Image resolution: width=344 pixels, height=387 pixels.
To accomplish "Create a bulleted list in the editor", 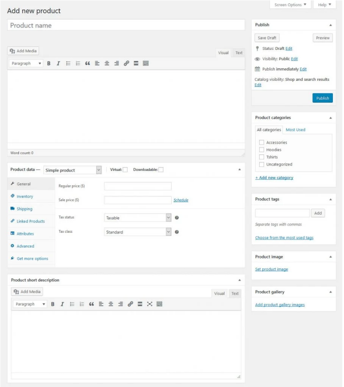I will [68, 63].
